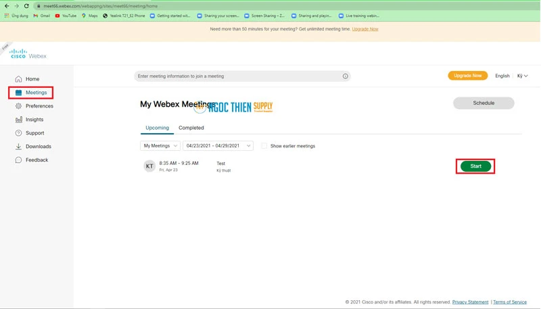Click the Schedule button
This screenshot has width=541, height=309.
point(484,103)
